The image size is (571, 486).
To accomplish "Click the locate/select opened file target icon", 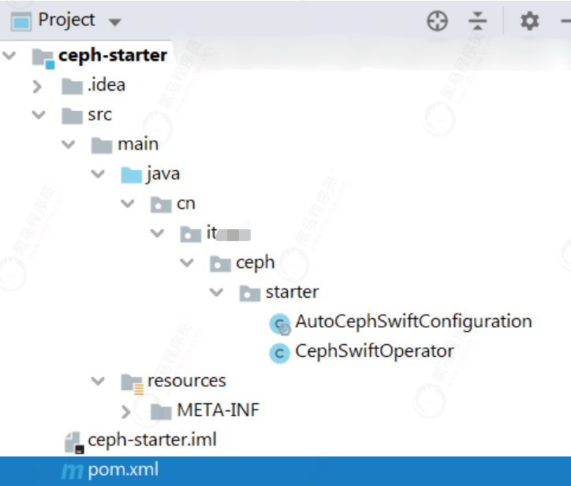I will click(437, 21).
